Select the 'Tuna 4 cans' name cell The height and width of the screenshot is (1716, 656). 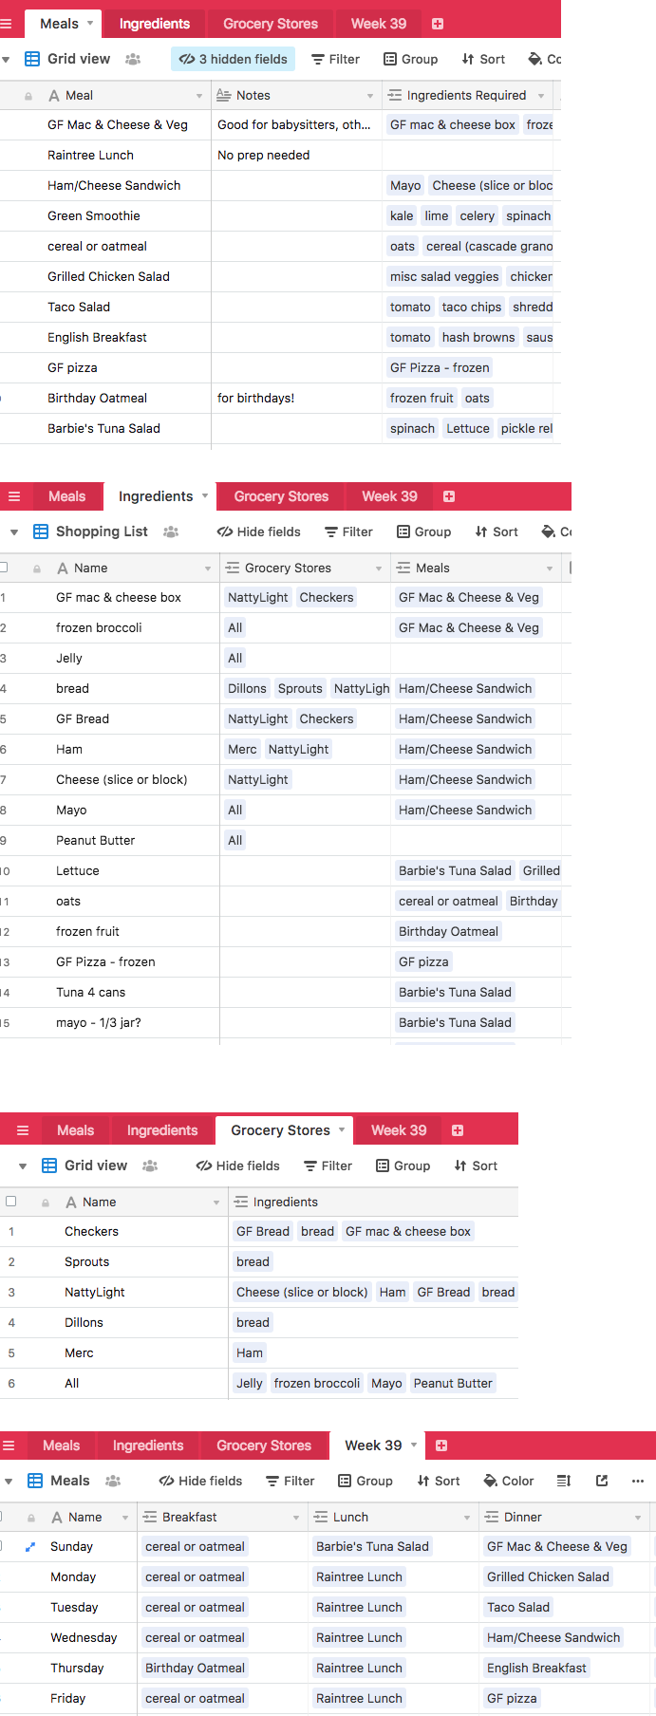point(111,993)
